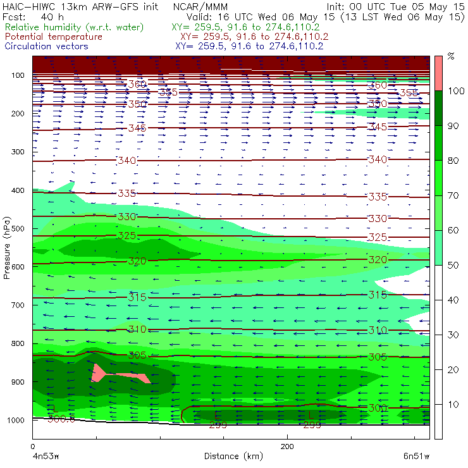Click the 'Fcst: 40 h' text
Screen dimensions: 468x468
point(33,16)
